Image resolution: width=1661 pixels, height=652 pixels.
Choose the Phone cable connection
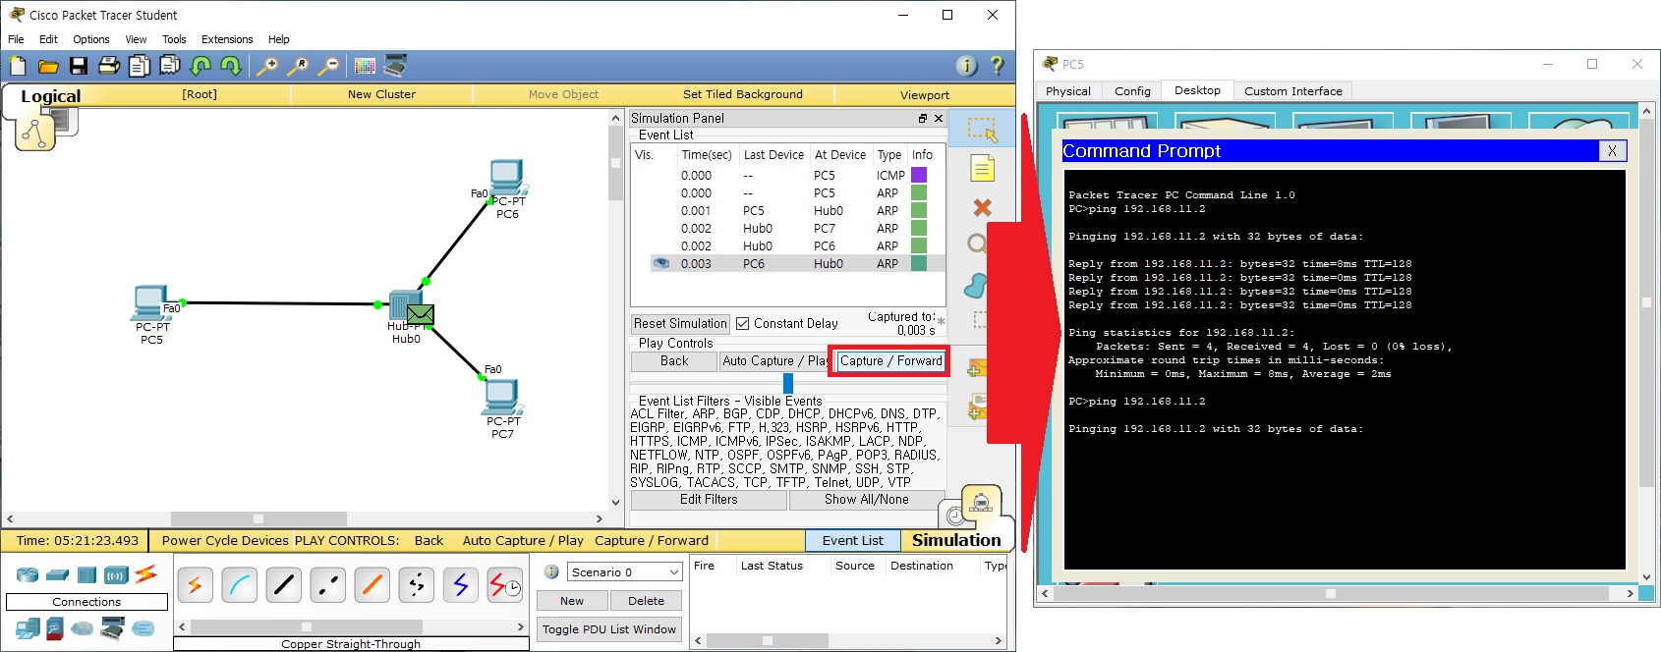[x=416, y=585]
